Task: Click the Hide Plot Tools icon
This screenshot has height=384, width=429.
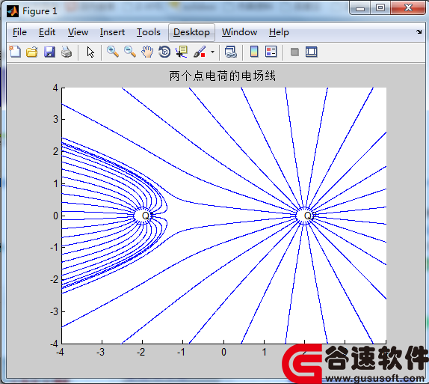Action: tap(294, 52)
